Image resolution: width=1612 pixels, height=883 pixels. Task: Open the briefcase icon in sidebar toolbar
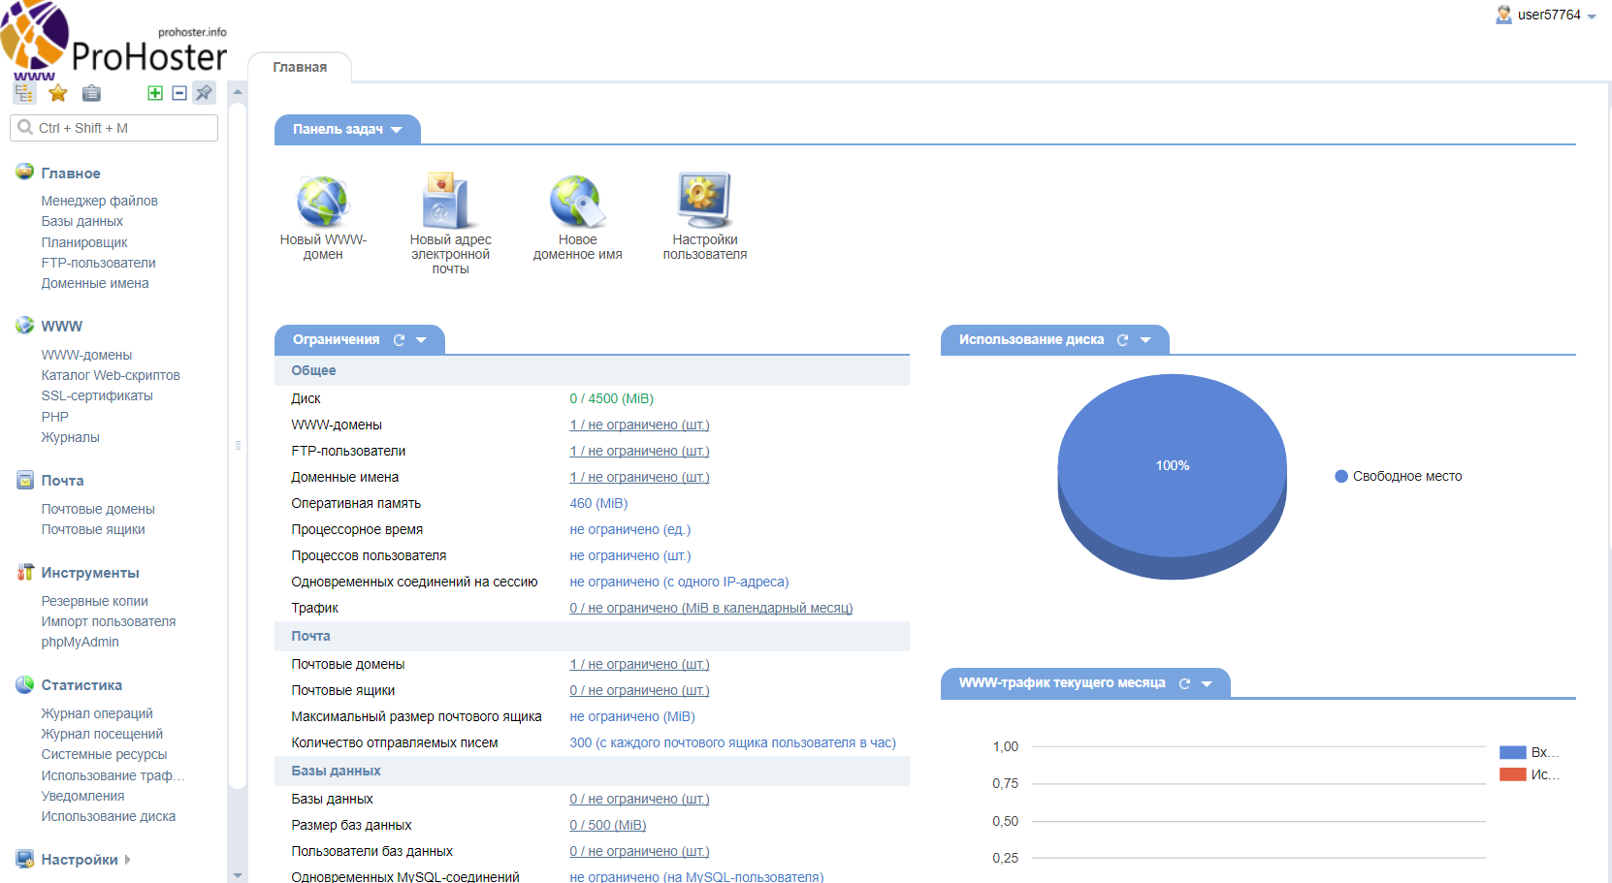click(91, 93)
